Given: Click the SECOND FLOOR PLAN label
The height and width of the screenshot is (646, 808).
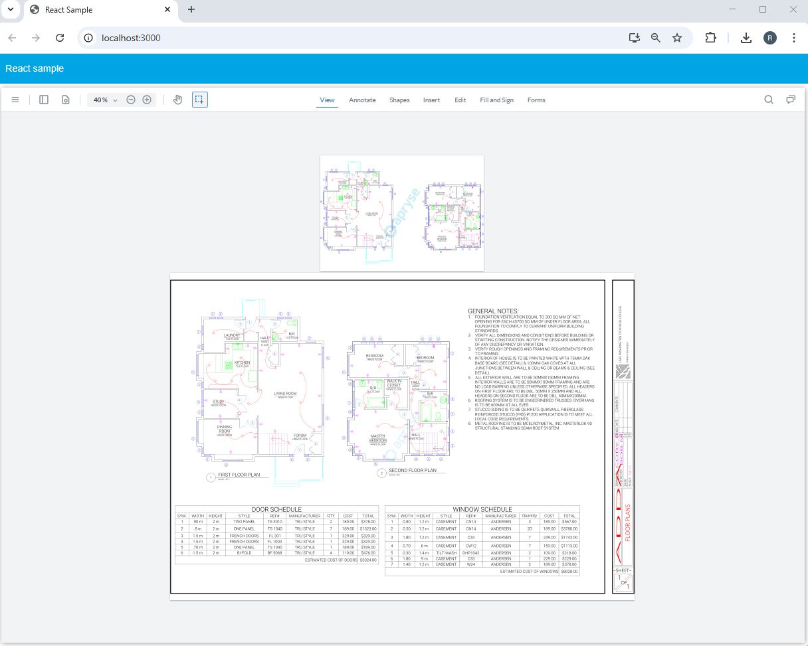Looking at the screenshot, I should pyautogui.click(x=413, y=470).
